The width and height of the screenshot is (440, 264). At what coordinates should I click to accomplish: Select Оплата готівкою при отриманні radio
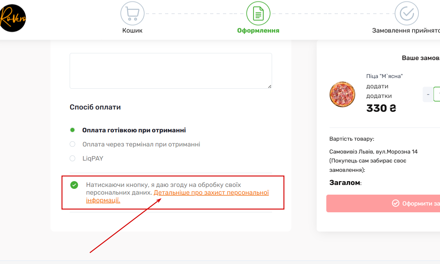[x=73, y=130]
